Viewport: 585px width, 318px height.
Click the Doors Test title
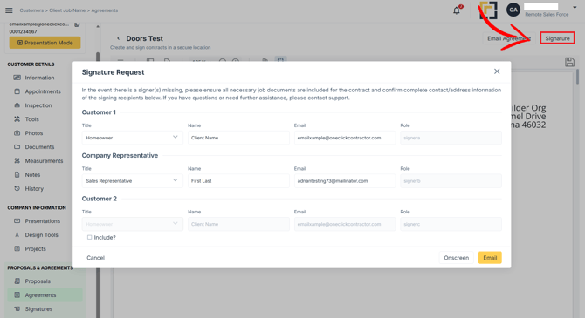point(144,38)
